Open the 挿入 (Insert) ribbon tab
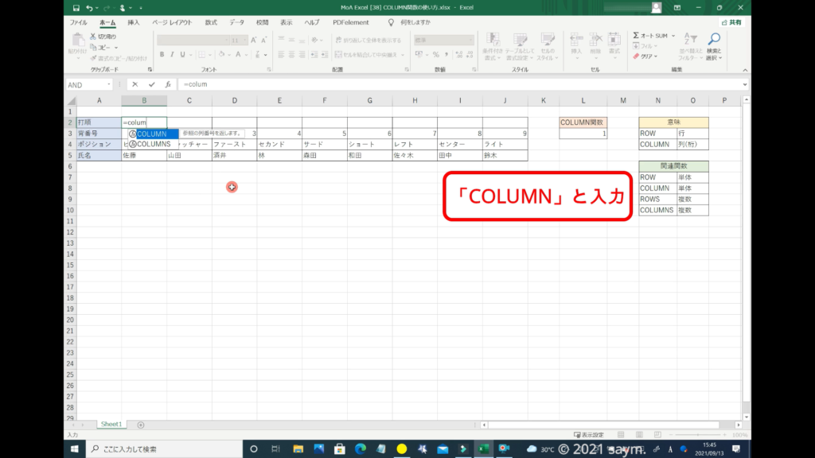The image size is (815, 458). click(133, 22)
